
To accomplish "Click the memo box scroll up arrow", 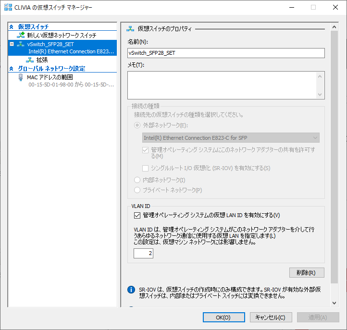I will click(x=320, y=76).
